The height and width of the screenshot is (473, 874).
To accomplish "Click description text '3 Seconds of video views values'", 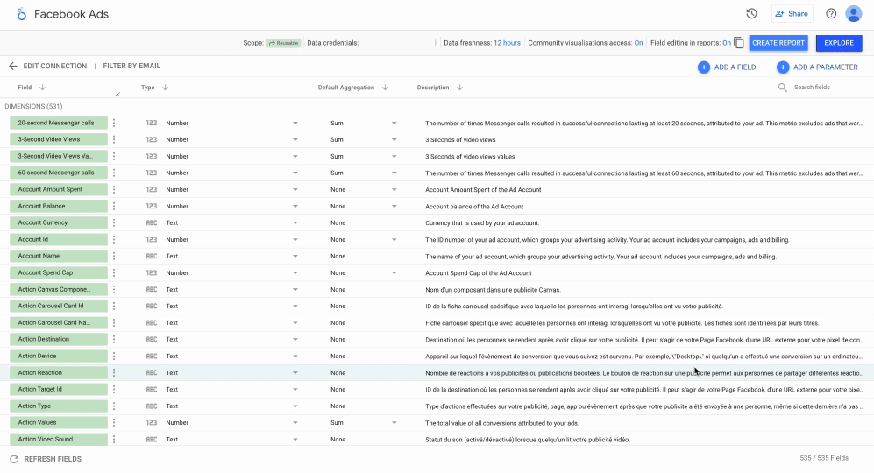I will coord(470,157).
